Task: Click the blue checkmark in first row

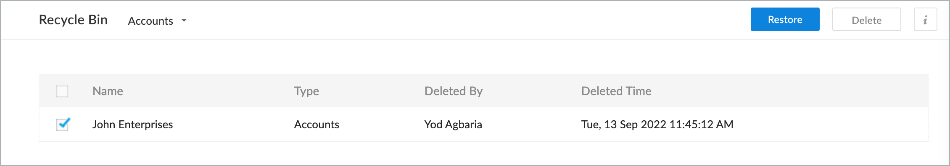Action: (x=63, y=123)
